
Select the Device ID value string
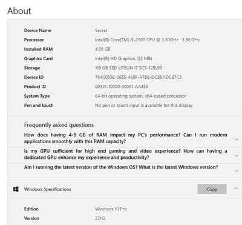point(138,77)
